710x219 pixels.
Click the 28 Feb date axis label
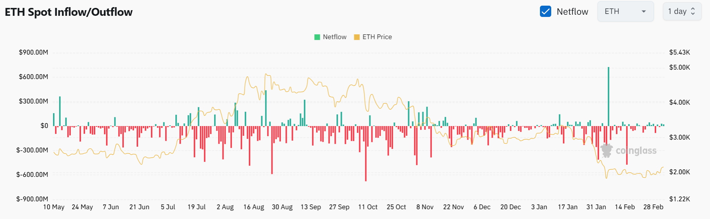(x=653, y=207)
